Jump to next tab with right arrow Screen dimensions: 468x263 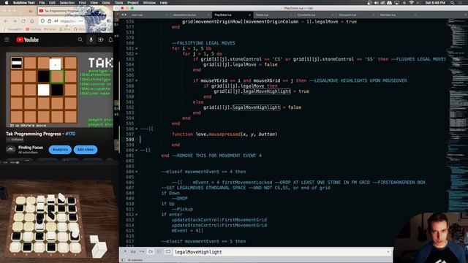pyautogui.click(x=125, y=15)
